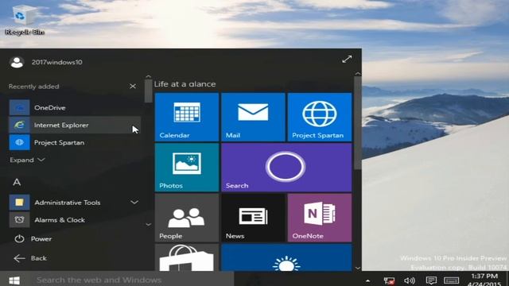Click the Administrative Tools folder icon
Screen dimensions: 509x286
point(19,203)
